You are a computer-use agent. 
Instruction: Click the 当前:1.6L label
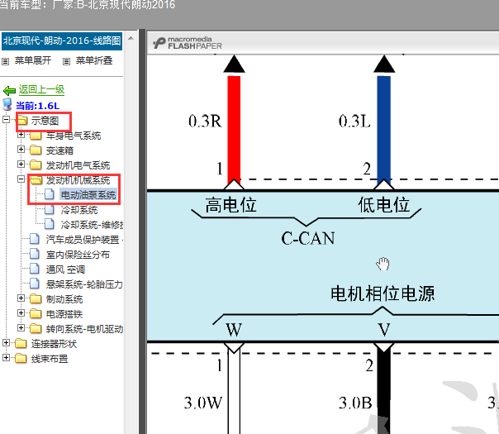(37, 105)
